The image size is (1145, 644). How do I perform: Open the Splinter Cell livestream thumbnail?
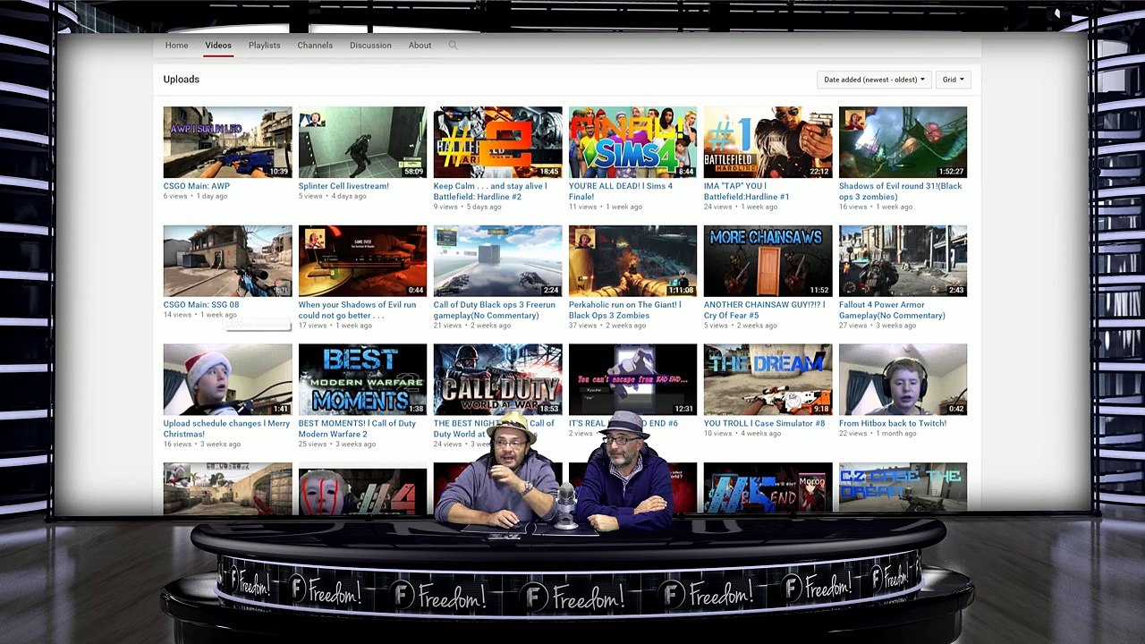[x=362, y=142]
